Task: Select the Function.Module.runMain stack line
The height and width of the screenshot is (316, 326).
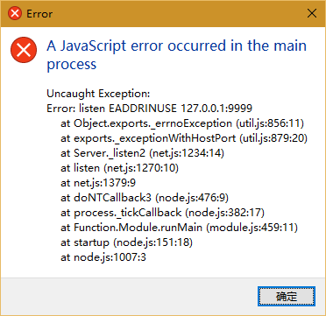Action: 179,228
